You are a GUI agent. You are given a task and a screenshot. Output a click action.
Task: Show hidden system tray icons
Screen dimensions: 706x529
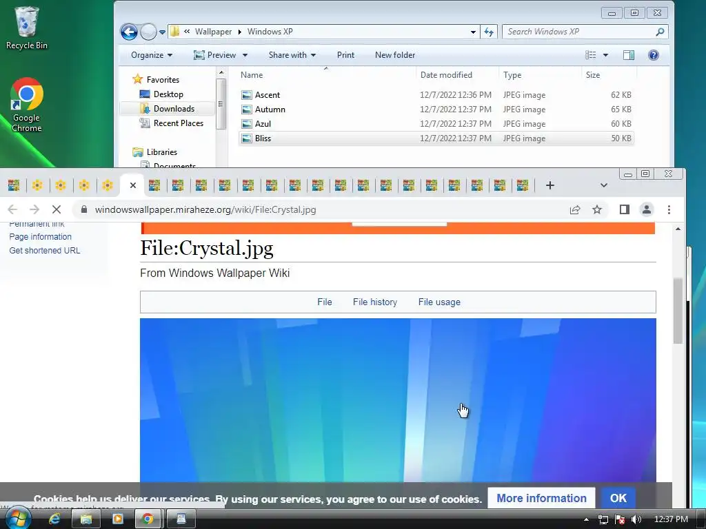pos(586,519)
